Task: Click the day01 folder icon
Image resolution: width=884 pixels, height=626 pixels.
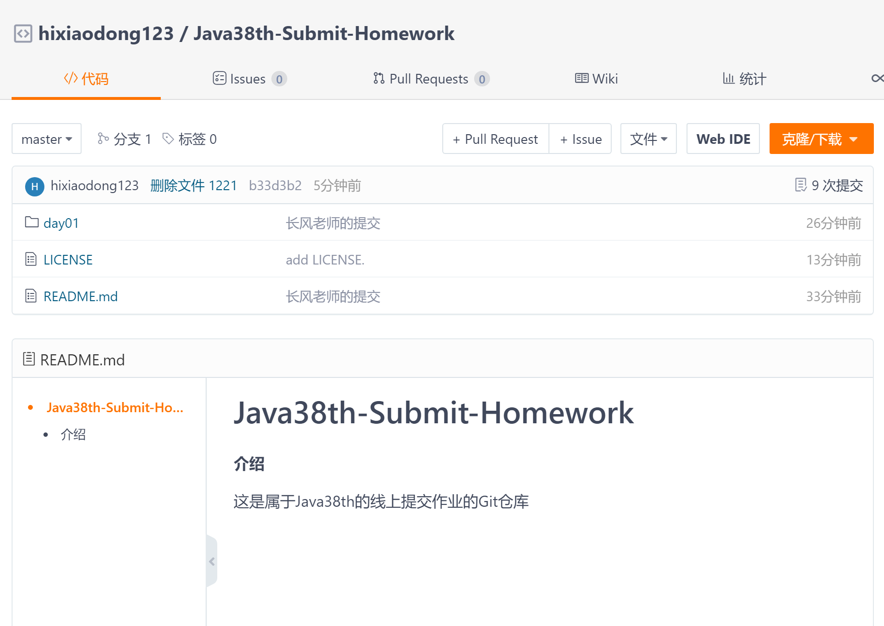Action: coord(32,222)
